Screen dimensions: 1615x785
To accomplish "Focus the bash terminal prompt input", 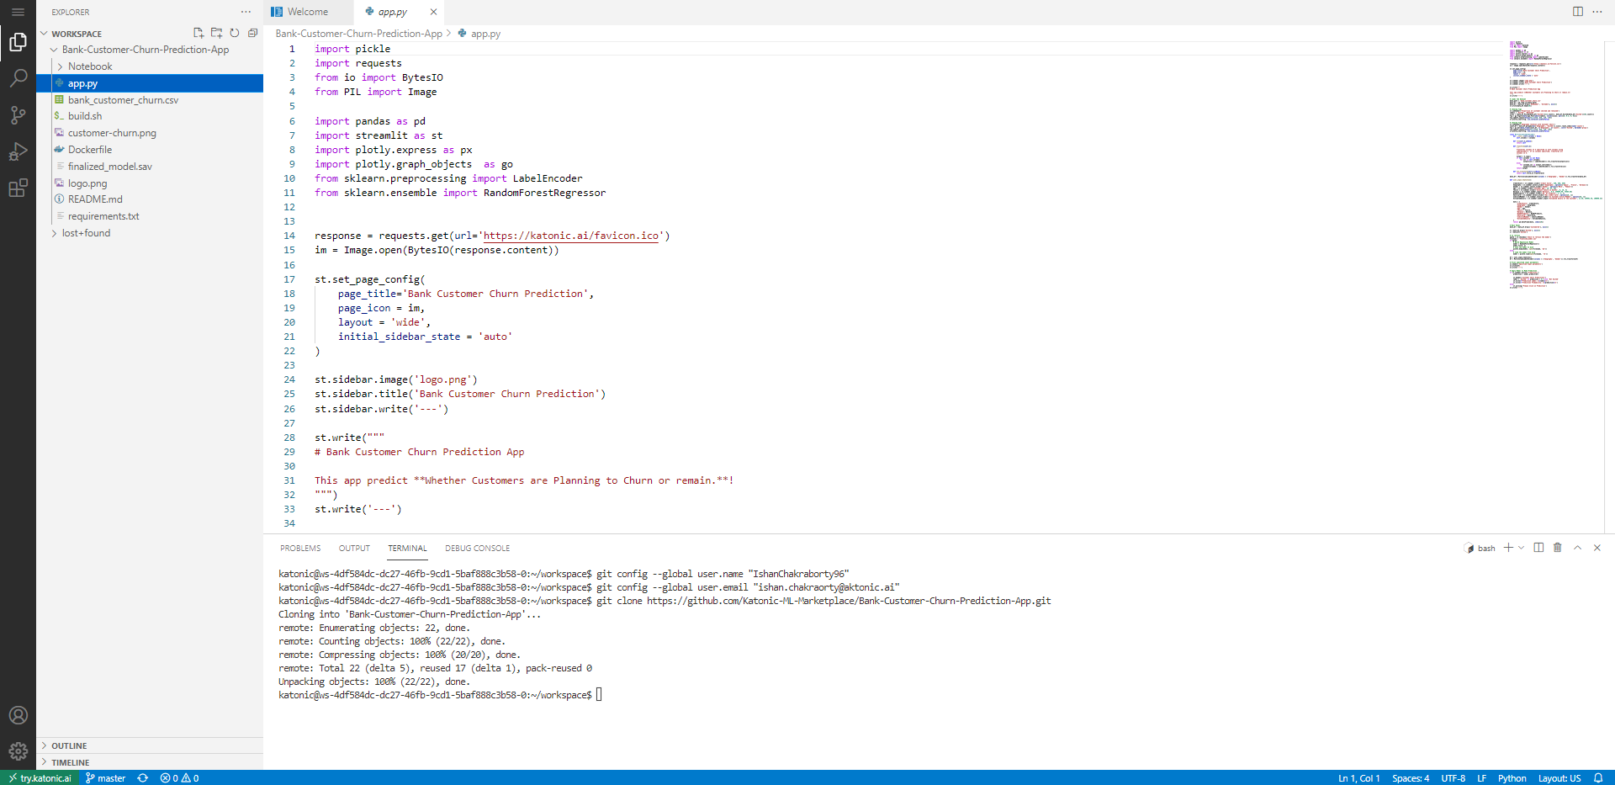I will (599, 695).
